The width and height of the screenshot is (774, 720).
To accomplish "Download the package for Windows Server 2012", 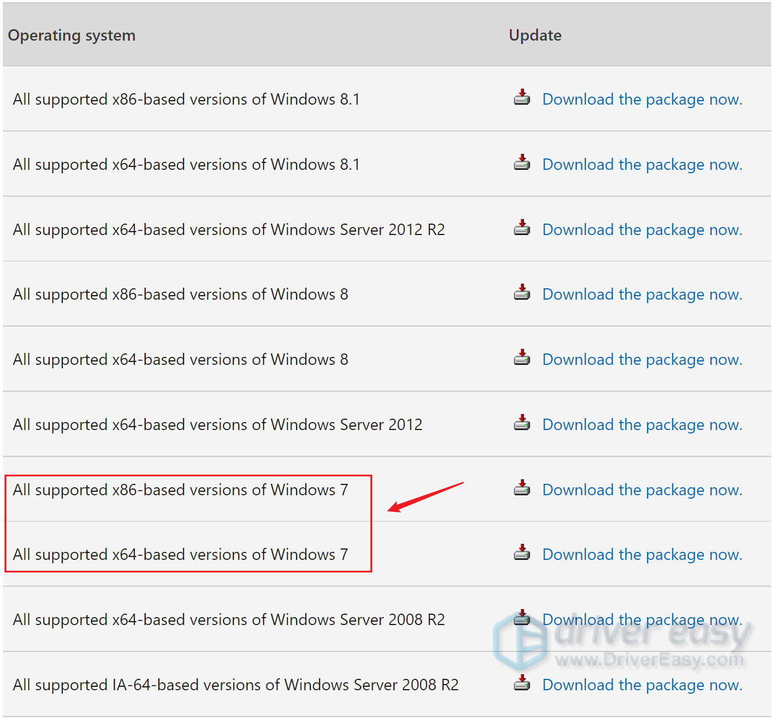I will 641,424.
